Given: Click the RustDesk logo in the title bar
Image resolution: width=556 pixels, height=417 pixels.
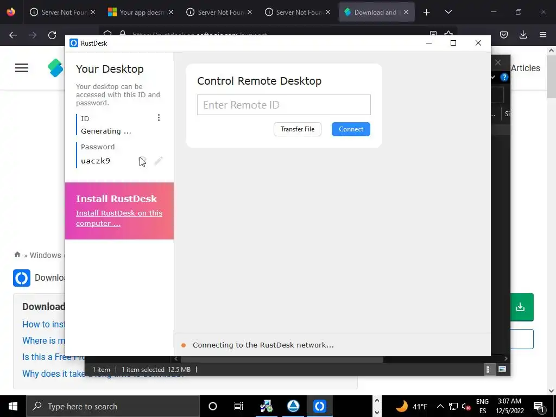Looking at the screenshot, I should click(x=74, y=43).
